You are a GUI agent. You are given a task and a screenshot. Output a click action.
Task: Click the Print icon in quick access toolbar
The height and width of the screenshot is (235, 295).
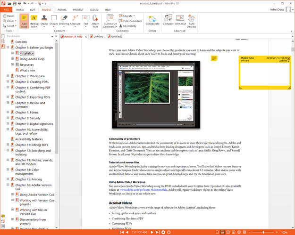[x=19, y=3]
